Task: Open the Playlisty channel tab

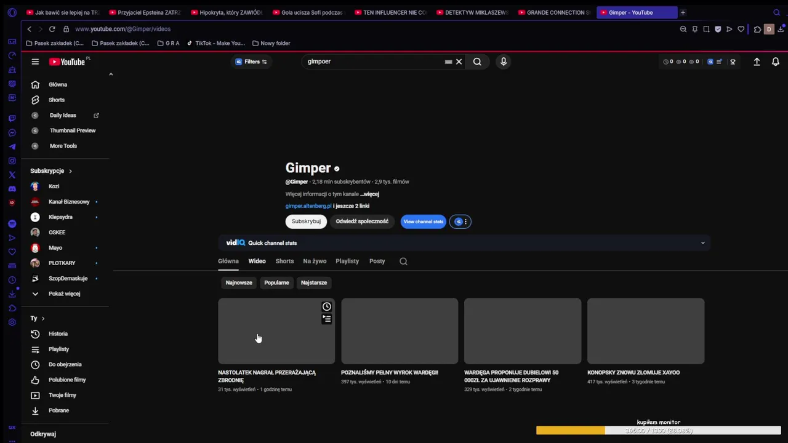Action: point(347,261)
